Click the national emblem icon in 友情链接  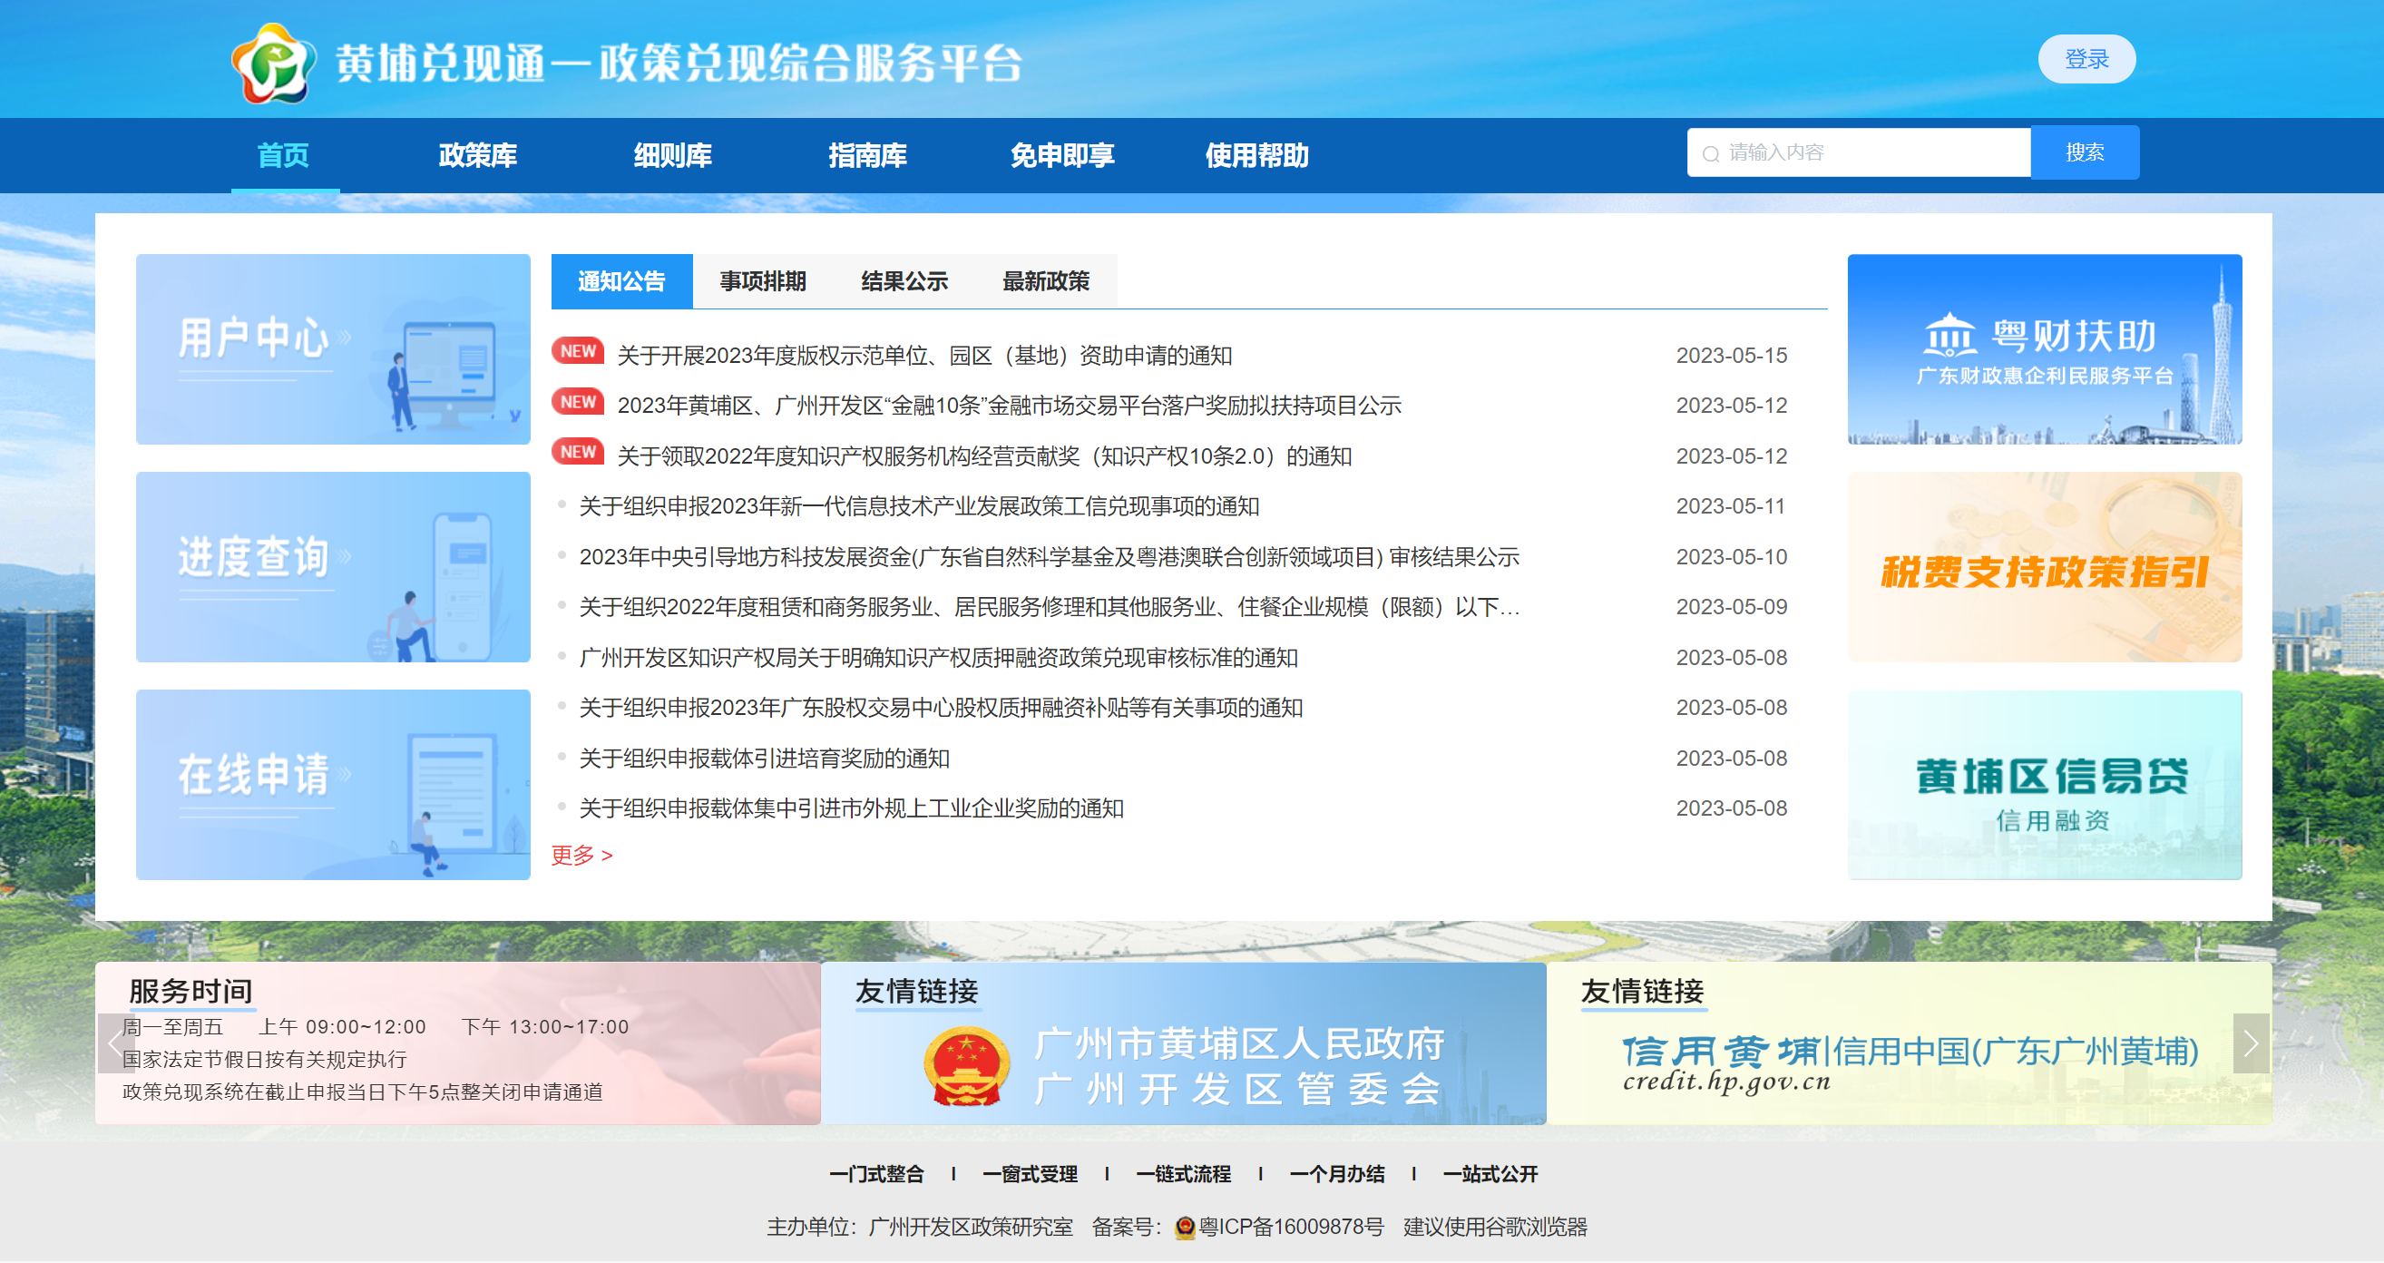966,1067
